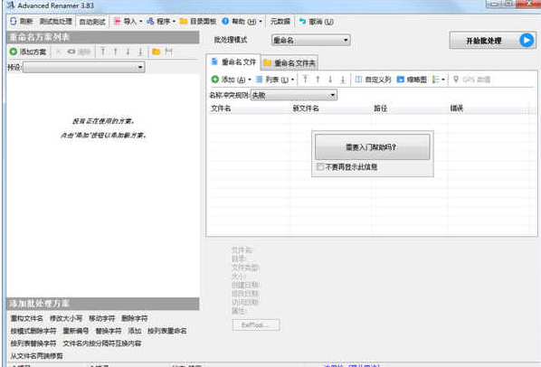The height and width of the screenshot is (367, 541).
Task: Add the List Replace (按列表替换字符) method
Action: tap(33, 343)
